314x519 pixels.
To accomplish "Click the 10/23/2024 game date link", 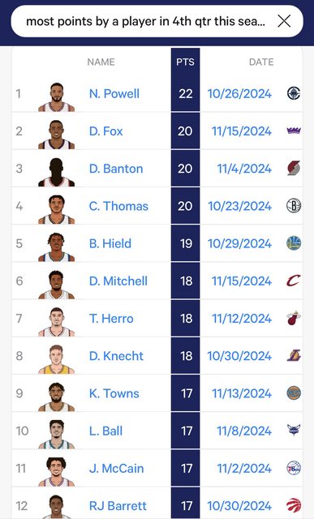I will pyautogui.click(x=240, y=206).
